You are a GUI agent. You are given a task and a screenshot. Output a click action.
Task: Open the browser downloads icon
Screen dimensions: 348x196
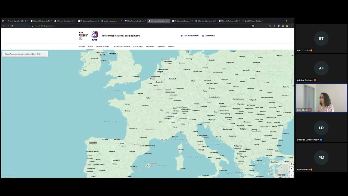274,26
